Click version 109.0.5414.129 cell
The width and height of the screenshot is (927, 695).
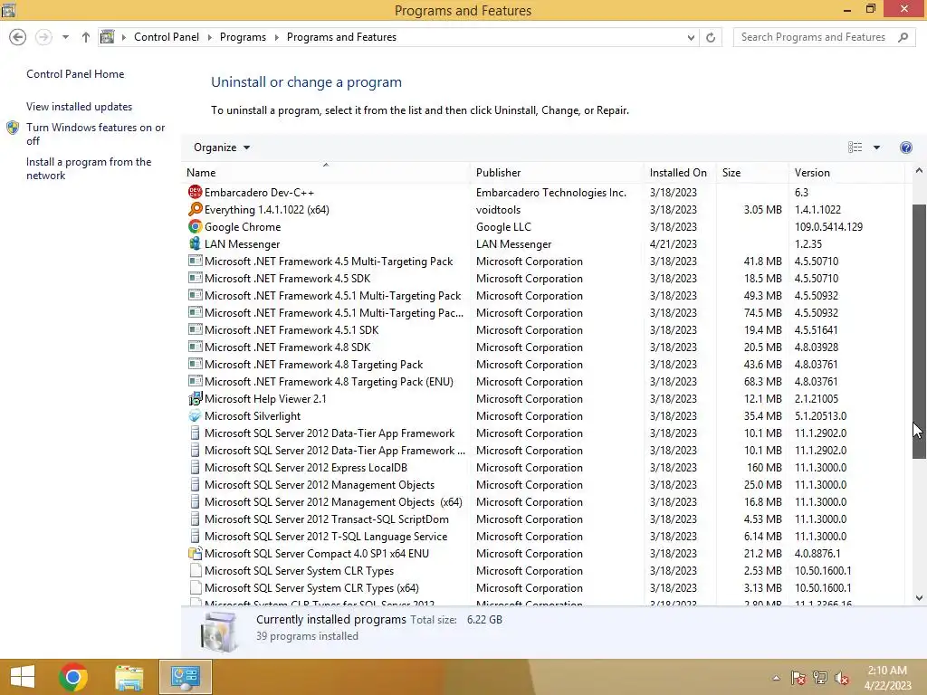point(828,226)
